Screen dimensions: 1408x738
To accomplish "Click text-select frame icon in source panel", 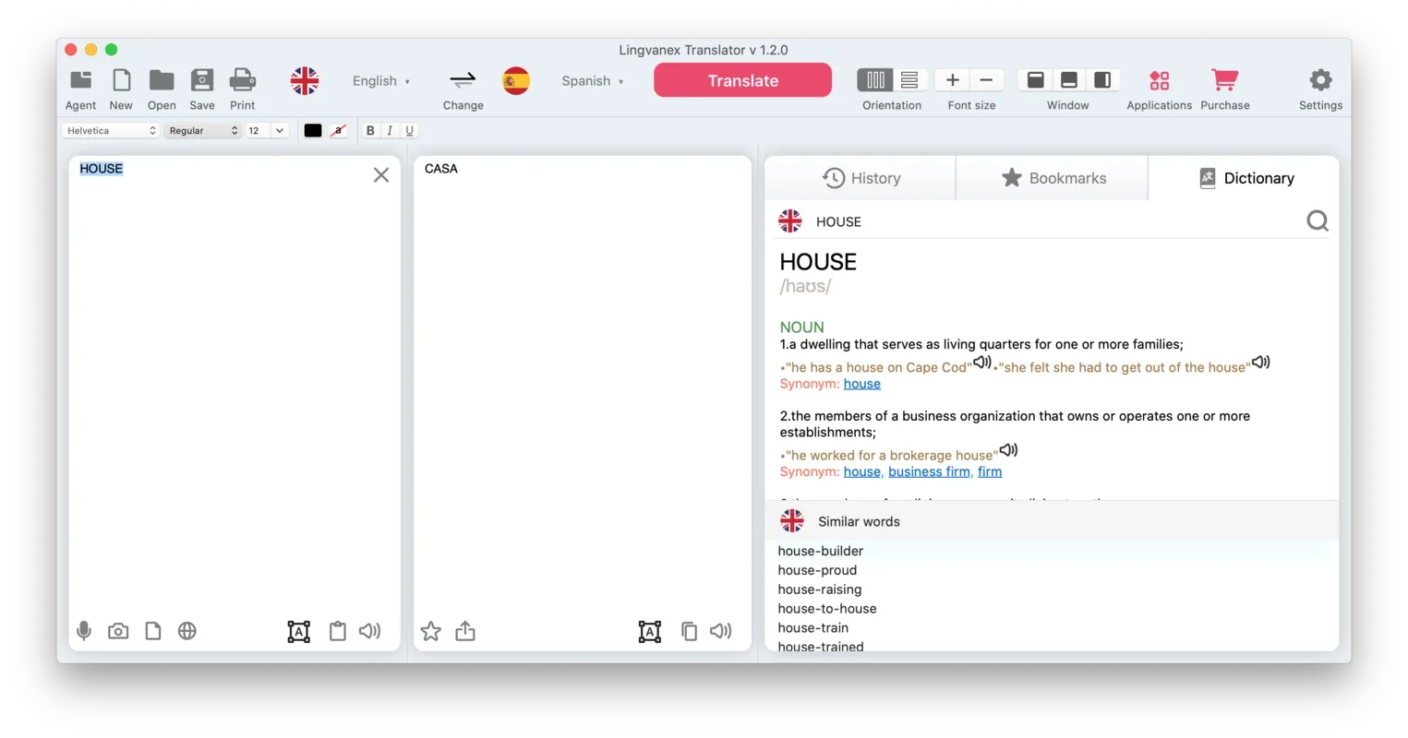I will (x=299, y=631).
